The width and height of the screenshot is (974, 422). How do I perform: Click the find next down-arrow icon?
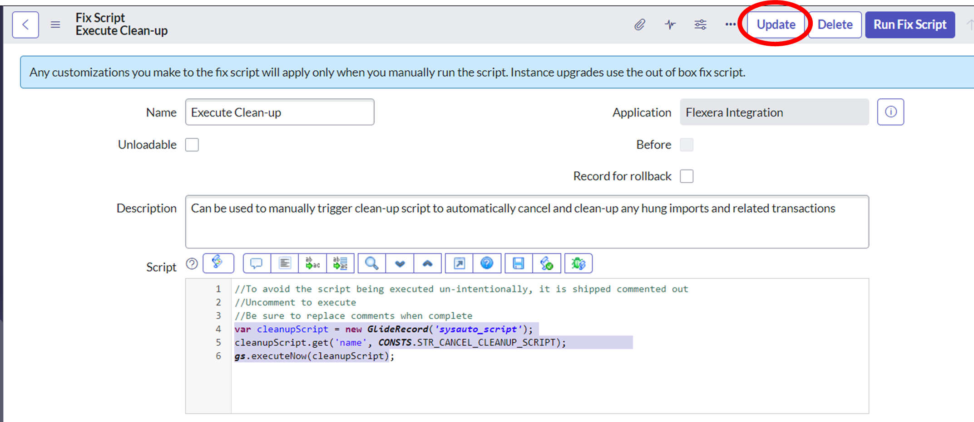pyautogui.click(x=400, y=263)
